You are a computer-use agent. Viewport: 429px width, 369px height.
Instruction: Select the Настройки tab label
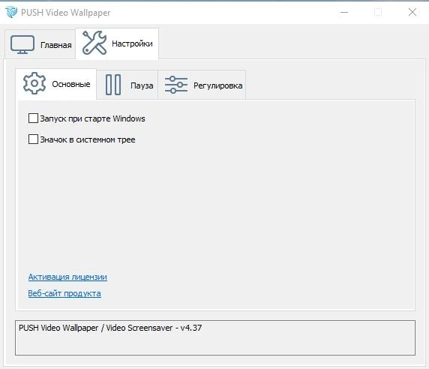point(132,43)
